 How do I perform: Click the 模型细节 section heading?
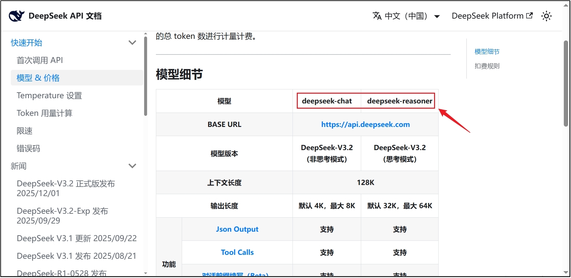click(179, 74)
